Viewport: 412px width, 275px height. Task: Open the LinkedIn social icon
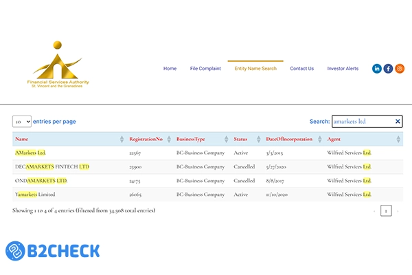coord(377,69)
